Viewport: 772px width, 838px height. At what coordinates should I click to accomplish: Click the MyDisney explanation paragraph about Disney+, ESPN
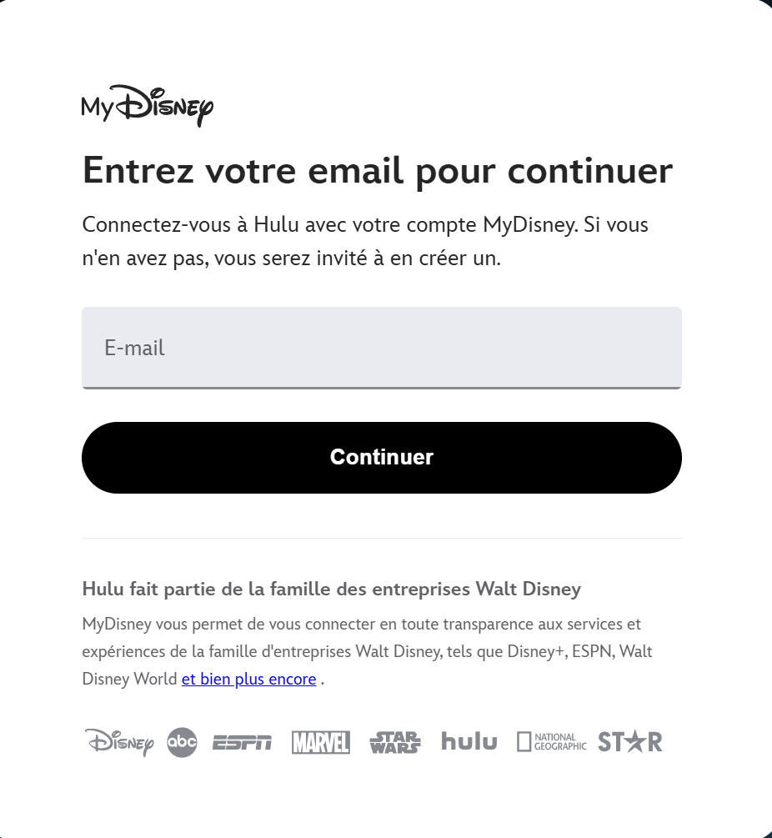click(368, 651)
